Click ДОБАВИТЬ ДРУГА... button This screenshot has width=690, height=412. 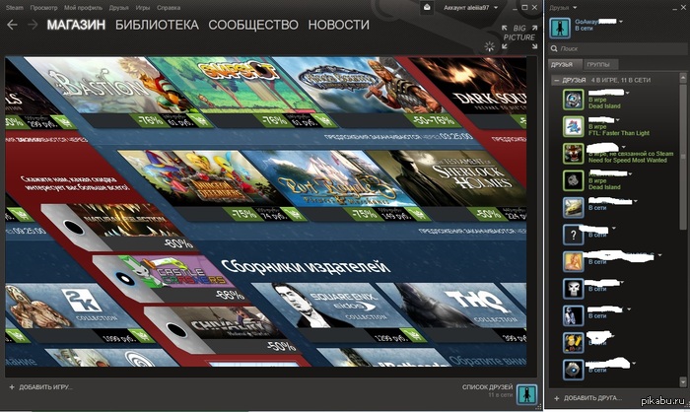pyautogui.click(x=588, y=398)
